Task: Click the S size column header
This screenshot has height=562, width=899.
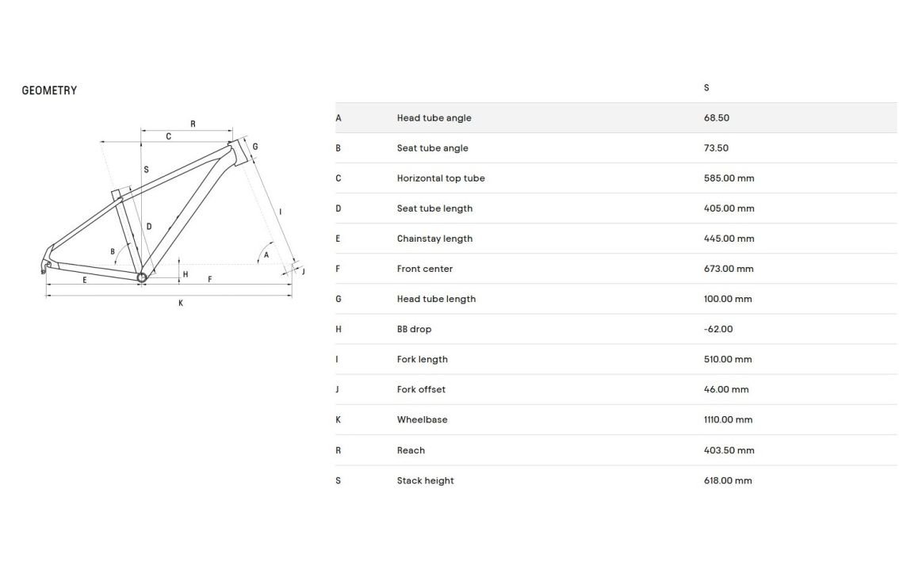Action: 706,88
